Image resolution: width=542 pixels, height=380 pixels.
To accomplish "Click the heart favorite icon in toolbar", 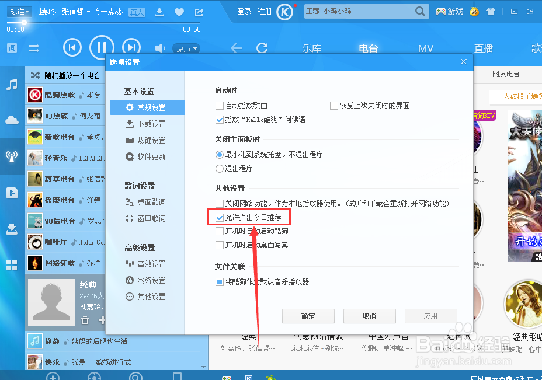I will pos(179,11).
